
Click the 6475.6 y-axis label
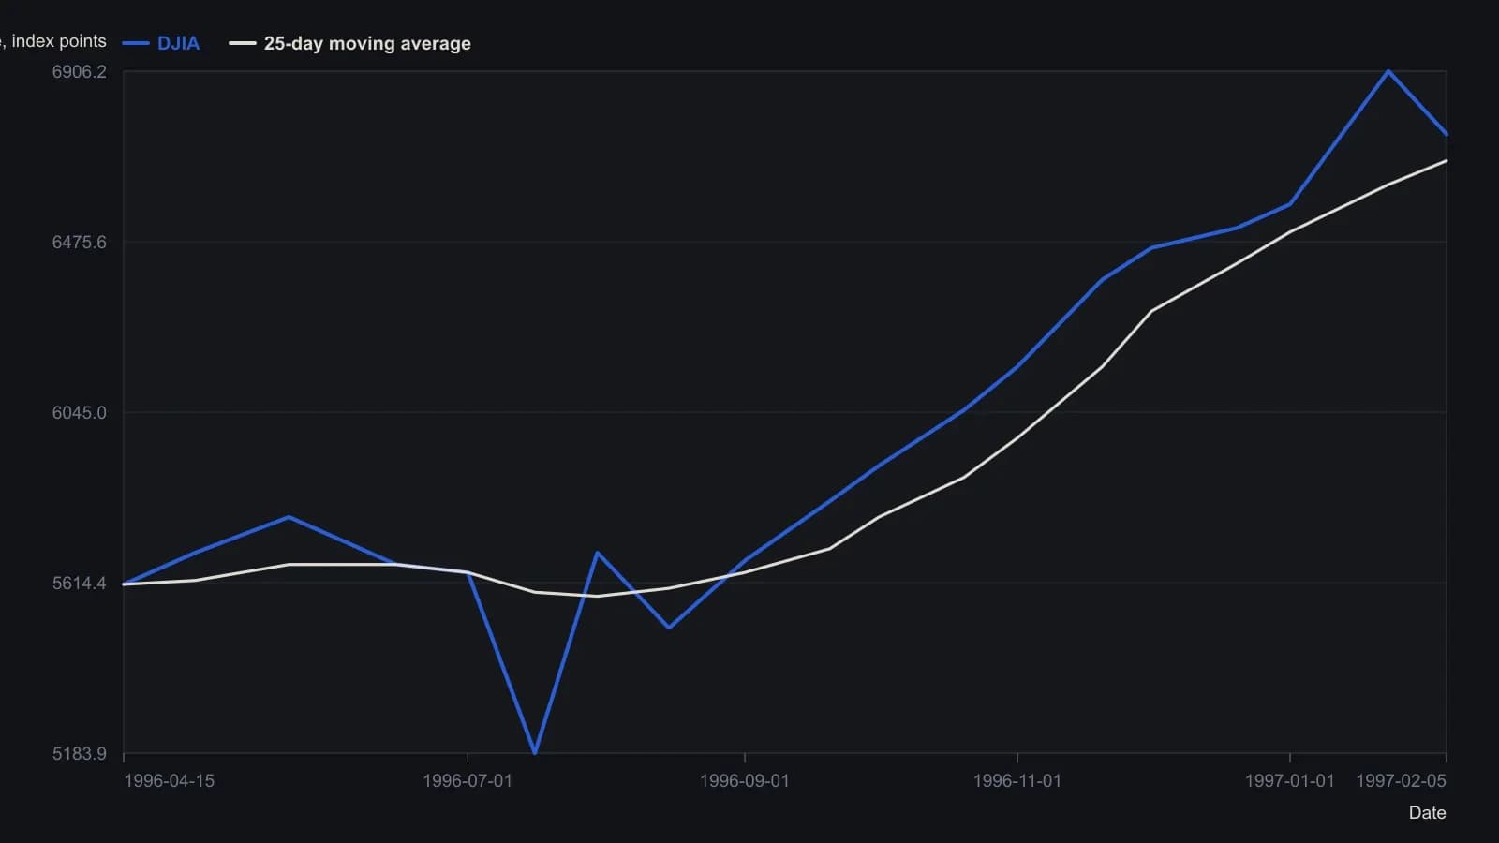80,243
